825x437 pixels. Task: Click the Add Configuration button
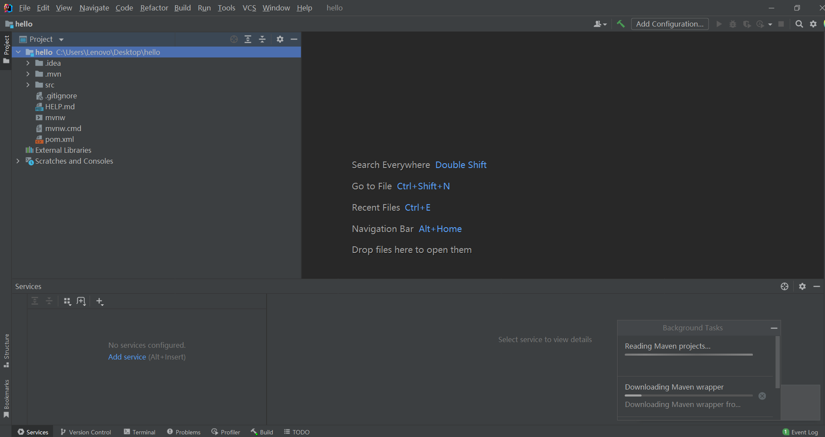669,24
